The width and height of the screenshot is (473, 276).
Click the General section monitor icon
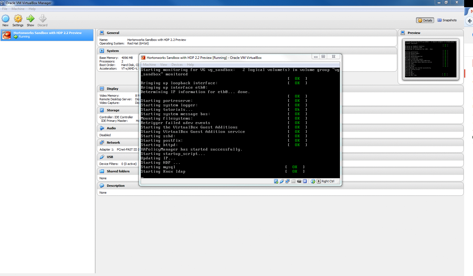click(102, 33)
